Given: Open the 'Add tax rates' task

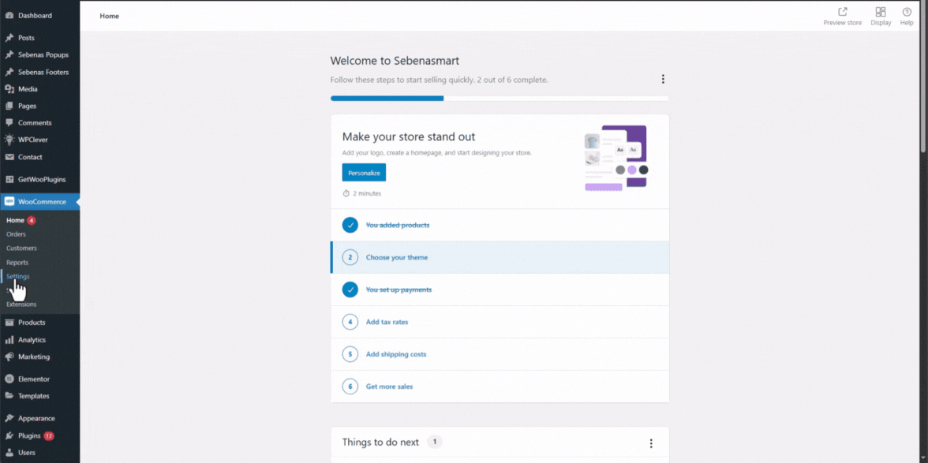Looking at the screenshot, I should (500, 323).
